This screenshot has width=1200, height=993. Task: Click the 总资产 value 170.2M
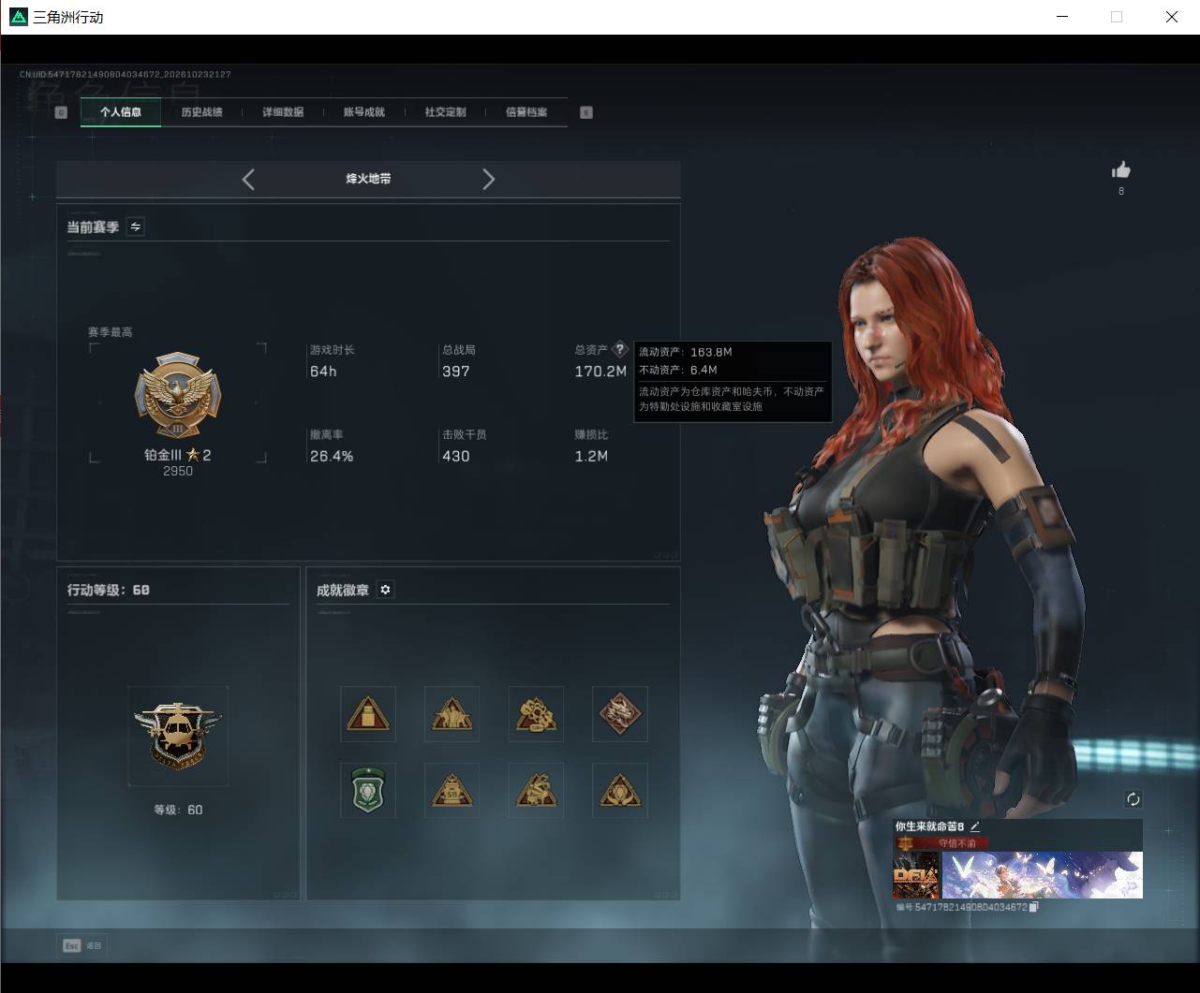pos(600,372)
